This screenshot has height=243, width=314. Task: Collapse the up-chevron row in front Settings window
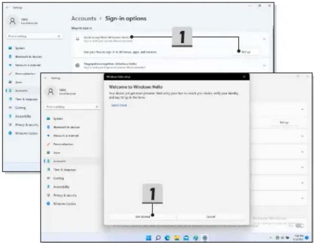point(302,109)
